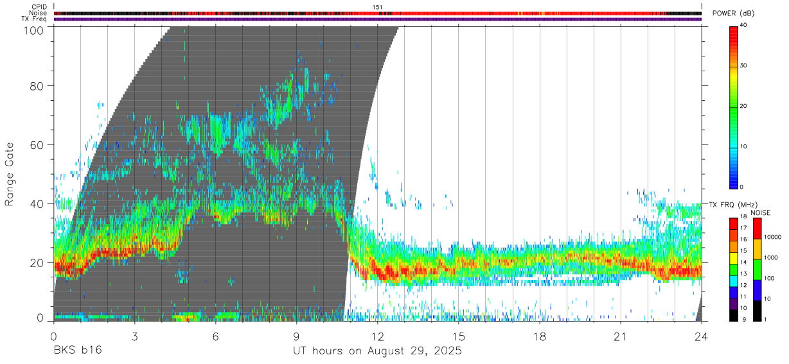Click the power scale value 40

[743, 26]
